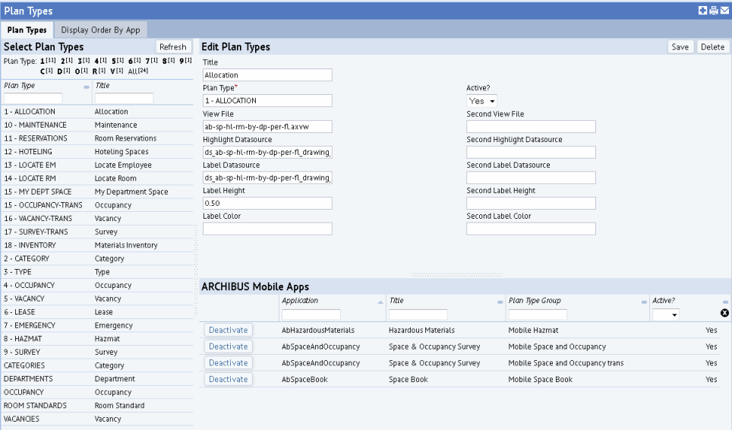Click the Refresh button
The width and height of the screenshot is (732, 430).
tap(172, 47)
